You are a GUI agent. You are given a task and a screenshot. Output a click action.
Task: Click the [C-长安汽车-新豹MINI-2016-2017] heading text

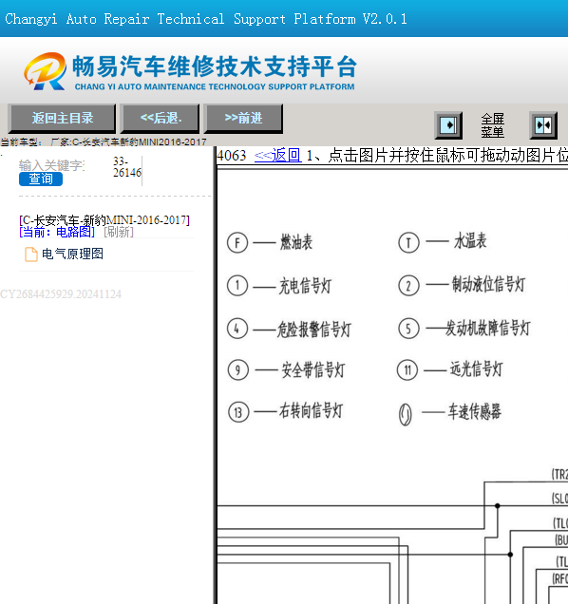point(104,220)
